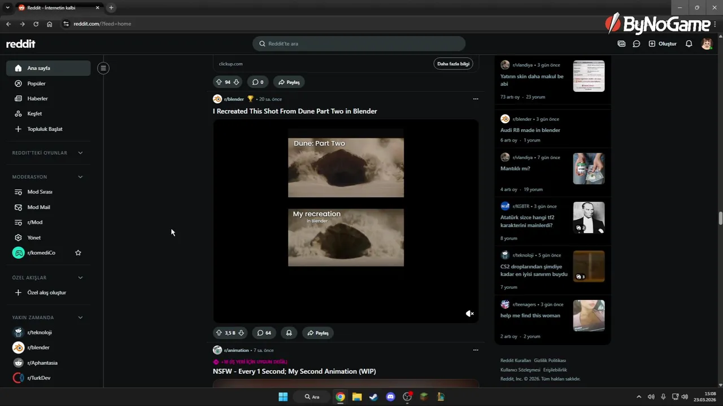Image resolution: width=723 pixels, height=406 pixels.
Task: Share the ClickUp promoted post
Action: (289, 82)
